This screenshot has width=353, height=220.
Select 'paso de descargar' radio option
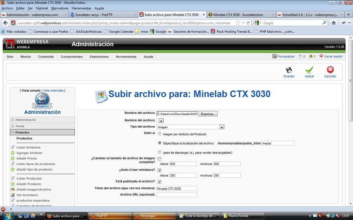159,152
